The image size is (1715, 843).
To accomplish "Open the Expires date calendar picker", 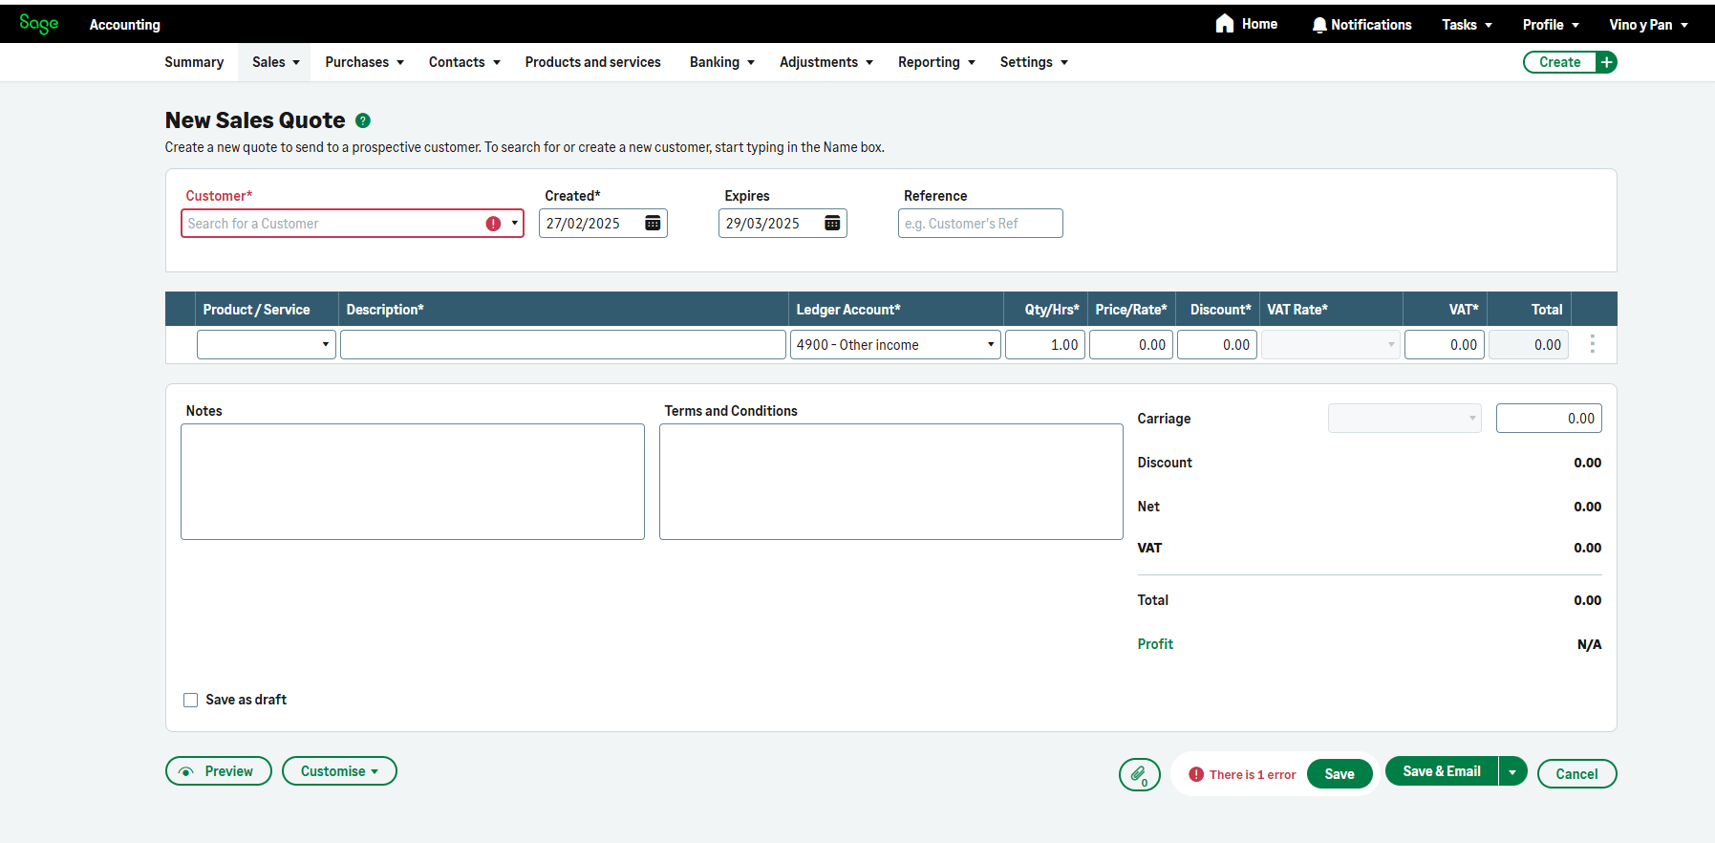I will (x=832, y=224).
